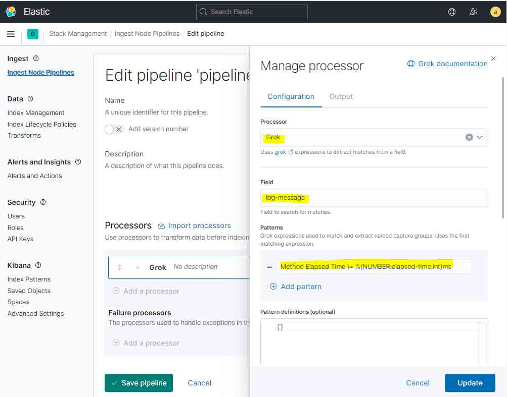Click the Add pattern link
Image resolution: width=507 pixels, height=397 pixels.
[x=296, y=287]
